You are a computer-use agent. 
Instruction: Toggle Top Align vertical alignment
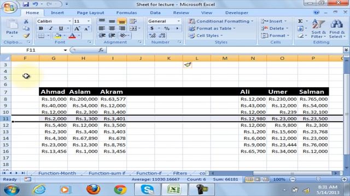[102, 21]
